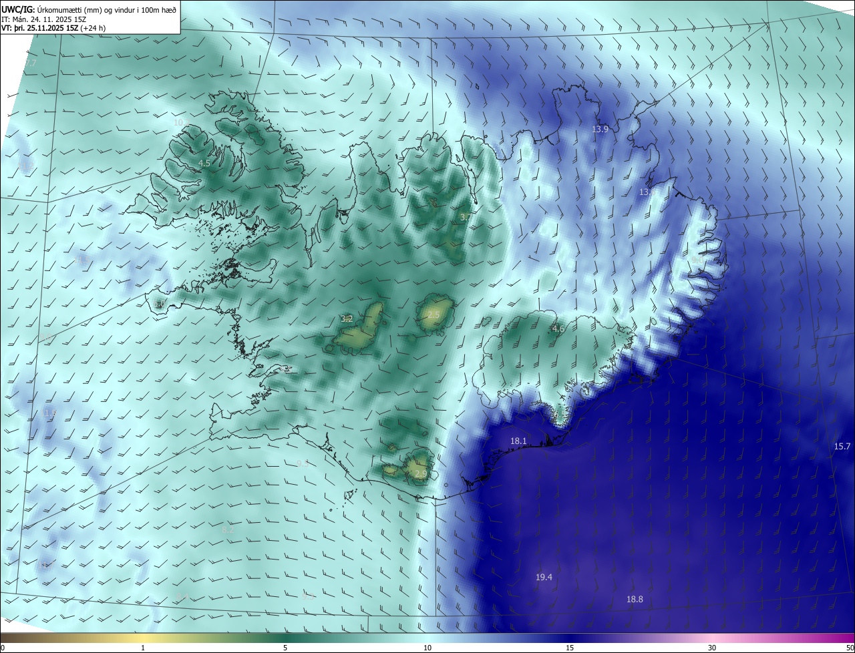Click the 7.7 value label
The width and height of the screenshot is (855, 653).
[x=31, y=63]
